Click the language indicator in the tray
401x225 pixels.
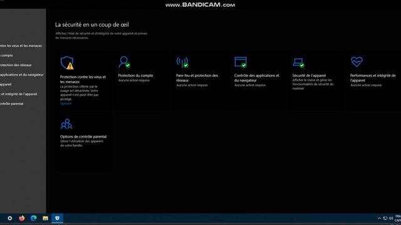point(398,218)
